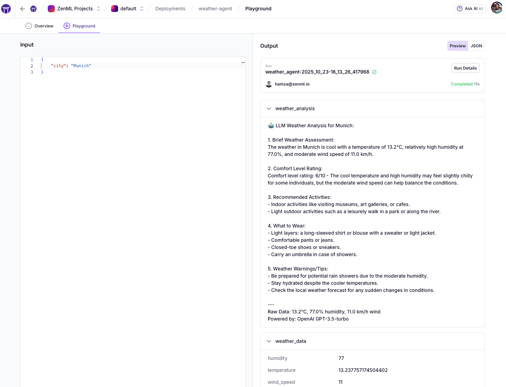The width and height of the screenshot is (506, 387).
Task: Click the "Powered by: OpenAI GPT-3.5-turbo" line
Action: (x=308, y=319)
